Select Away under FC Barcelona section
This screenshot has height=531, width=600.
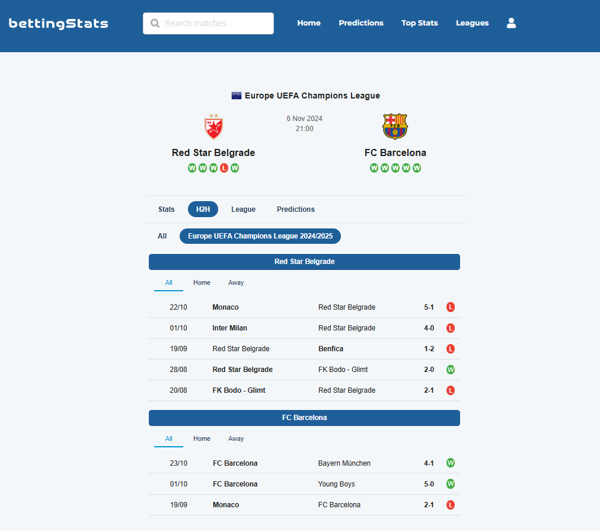(236, 438)
